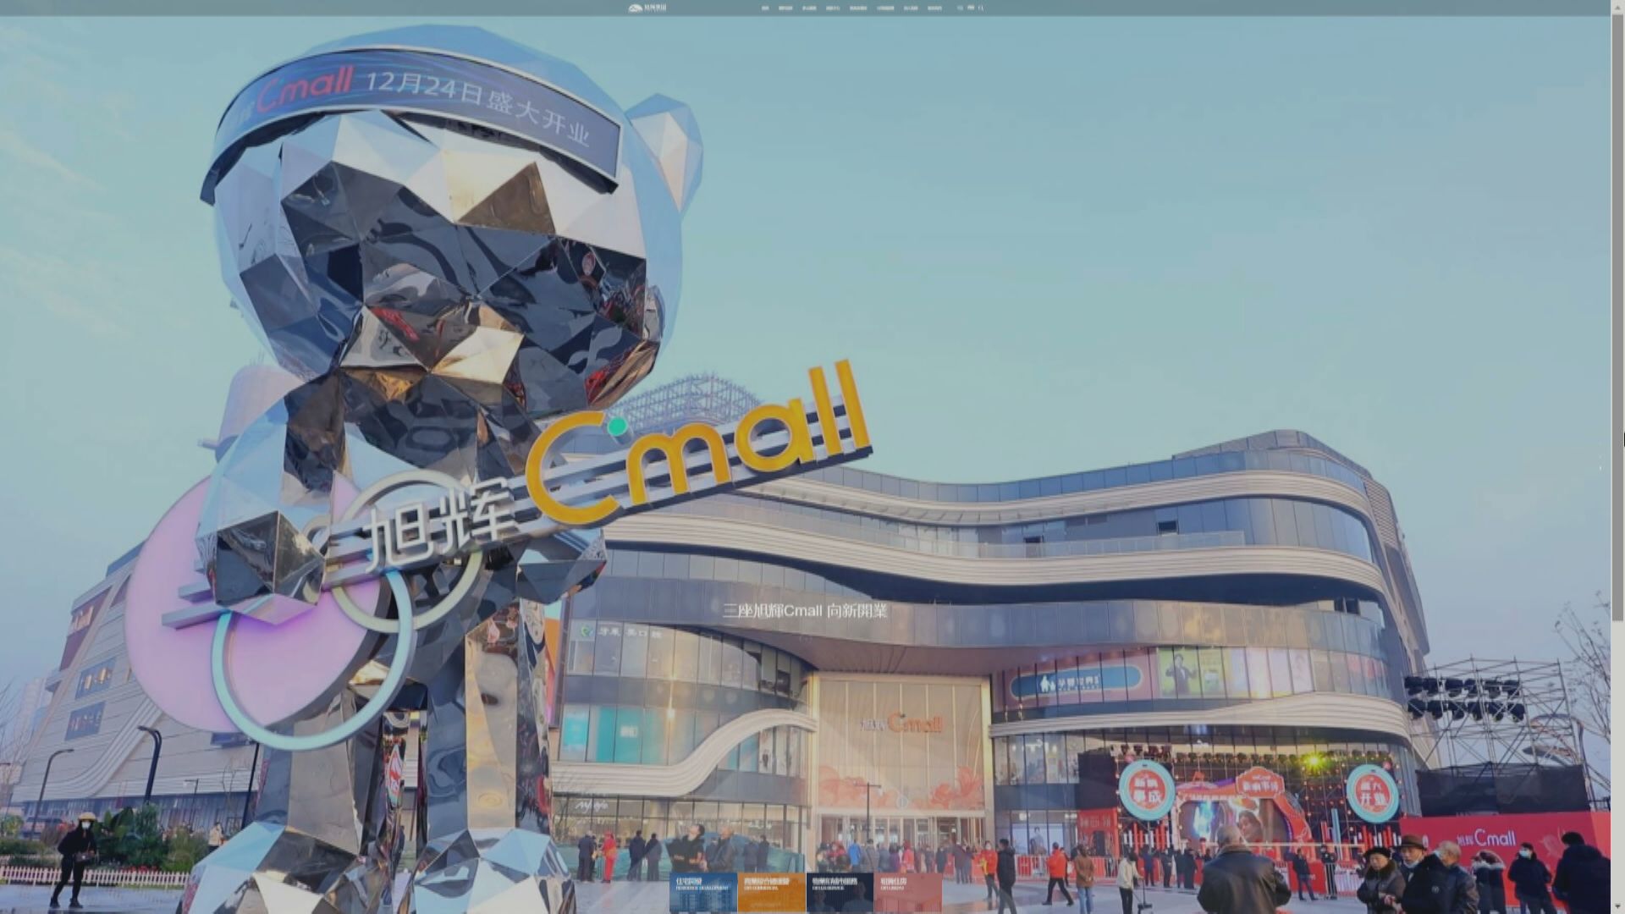Viewport: 1625px width, 914px height.
Task: Open the second top navigation menu item
Action: click(785, 8)
